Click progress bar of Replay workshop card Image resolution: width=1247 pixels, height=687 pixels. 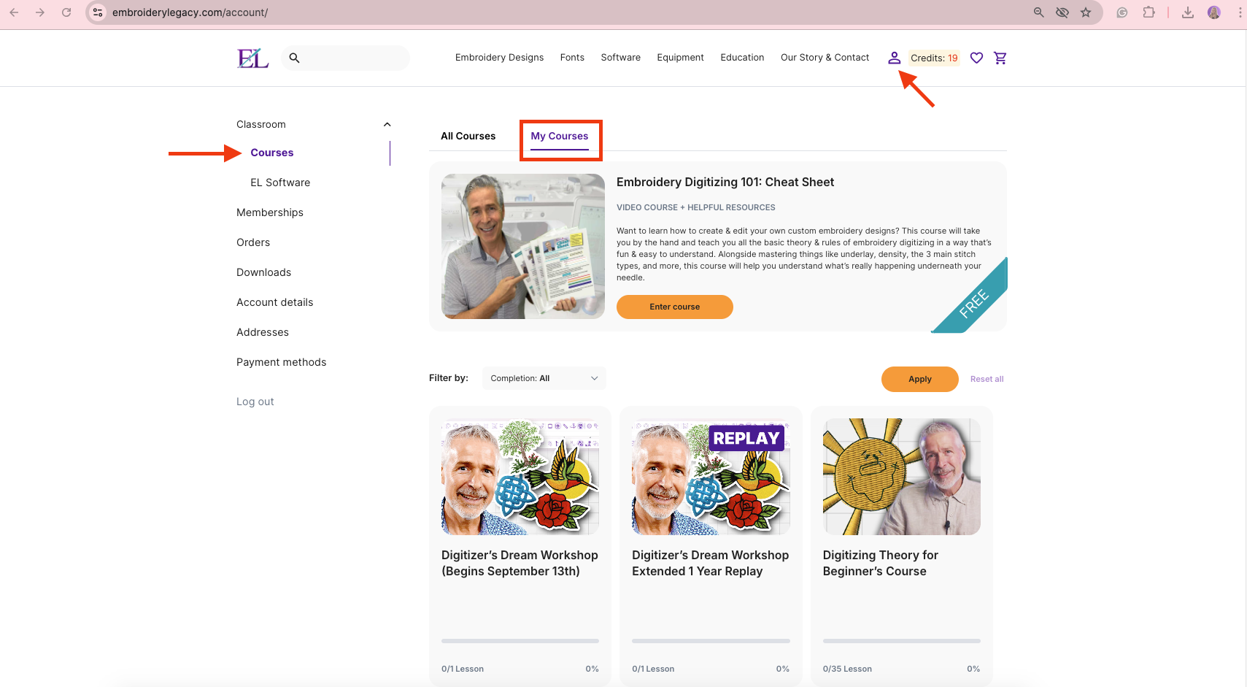point(711,641)
